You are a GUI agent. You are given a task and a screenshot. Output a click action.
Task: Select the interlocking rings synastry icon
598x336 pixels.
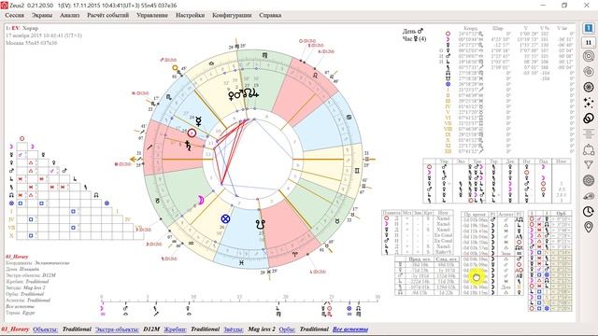589,119
